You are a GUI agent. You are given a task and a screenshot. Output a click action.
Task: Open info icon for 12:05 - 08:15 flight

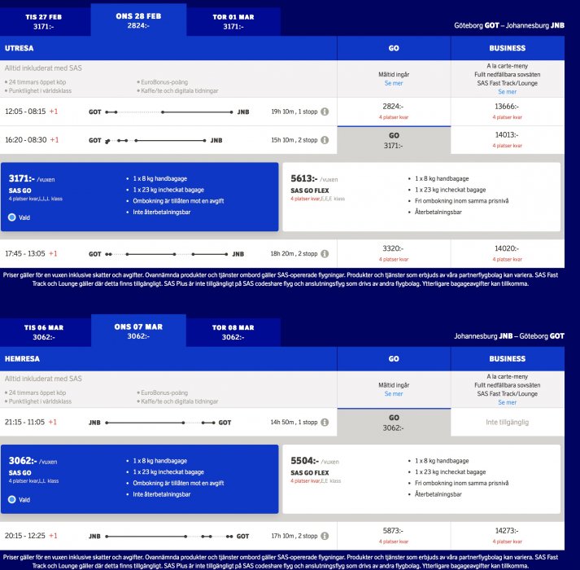(325, 112)
